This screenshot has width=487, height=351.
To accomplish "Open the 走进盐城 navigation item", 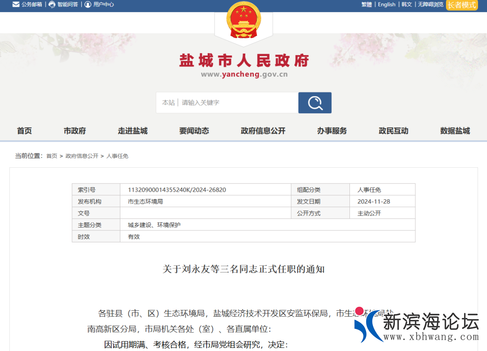I will pos(133,131).
